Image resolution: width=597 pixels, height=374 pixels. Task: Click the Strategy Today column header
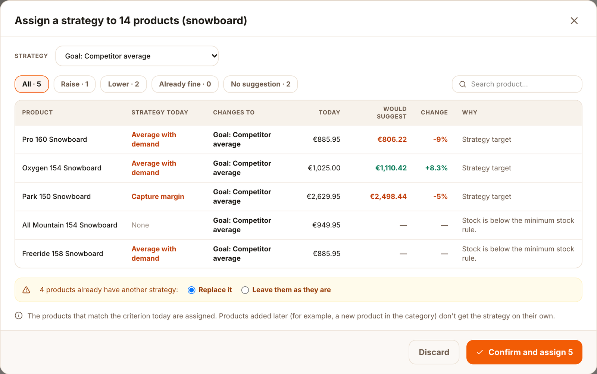coord(160,113)
